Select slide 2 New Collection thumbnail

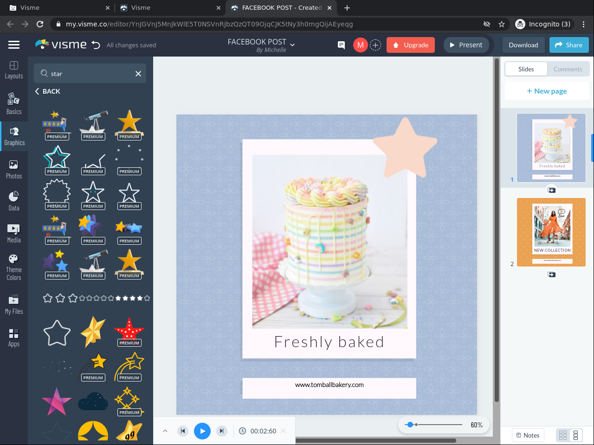click(x=551, y=232)
